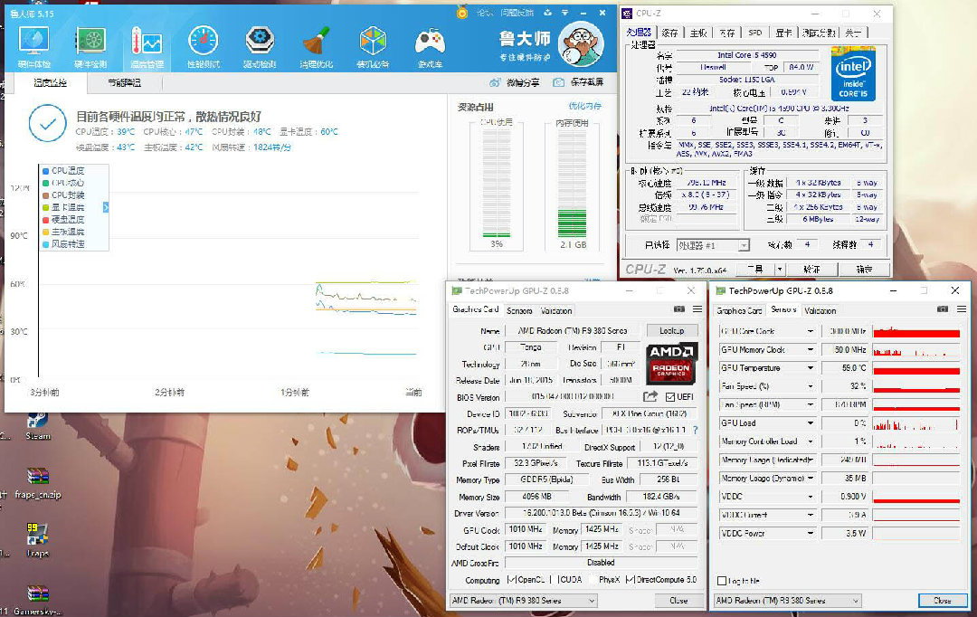Click the gold medal icon in Lu Master title bar
The image size is (977, 617).
click(461, 12)
